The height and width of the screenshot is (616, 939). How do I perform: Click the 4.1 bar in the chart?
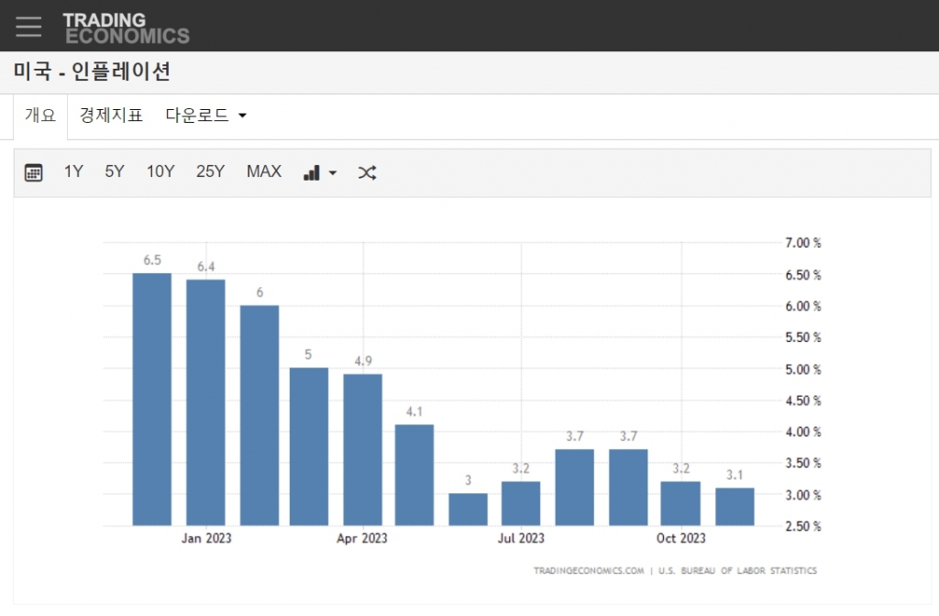click(x=414, y=475)
